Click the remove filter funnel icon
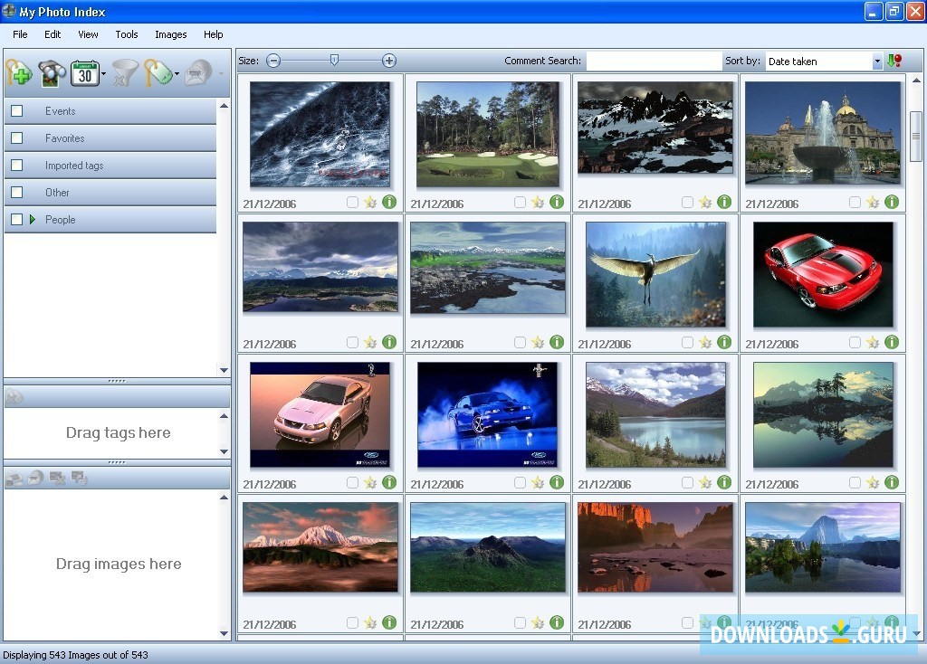This screenshot has height=664, width=927. click(123, 73)
